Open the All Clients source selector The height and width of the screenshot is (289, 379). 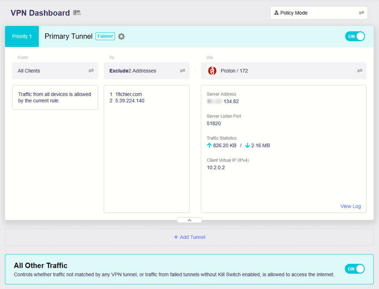point(55,71)
